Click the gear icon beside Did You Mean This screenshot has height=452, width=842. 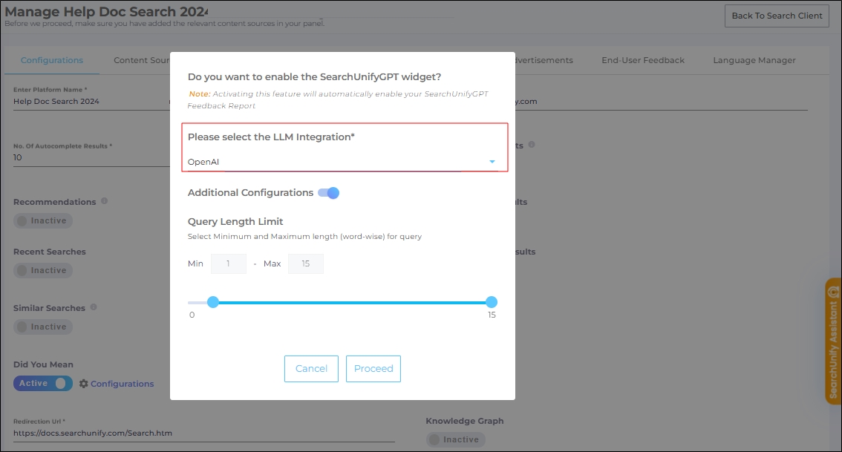tap(84, 384)
